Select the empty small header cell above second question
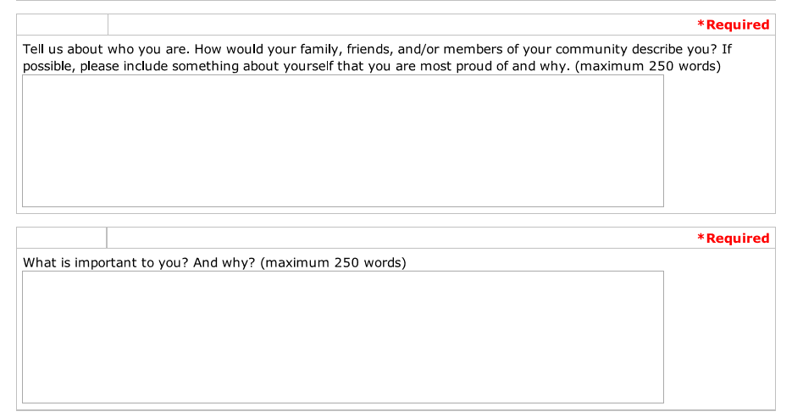The image size is (803, 417). 62,238
